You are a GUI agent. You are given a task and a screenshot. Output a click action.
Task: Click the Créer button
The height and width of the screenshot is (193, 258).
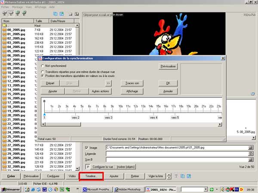pos(11,176)
